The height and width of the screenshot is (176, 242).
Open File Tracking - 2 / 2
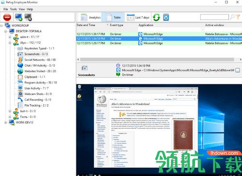click(x=36, y=105)
